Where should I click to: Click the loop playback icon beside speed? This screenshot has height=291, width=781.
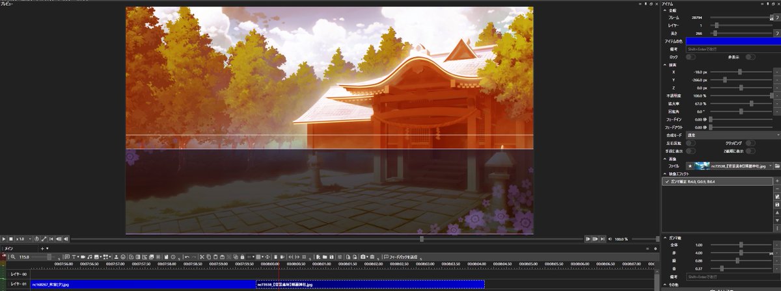click(x=36, y=239)
